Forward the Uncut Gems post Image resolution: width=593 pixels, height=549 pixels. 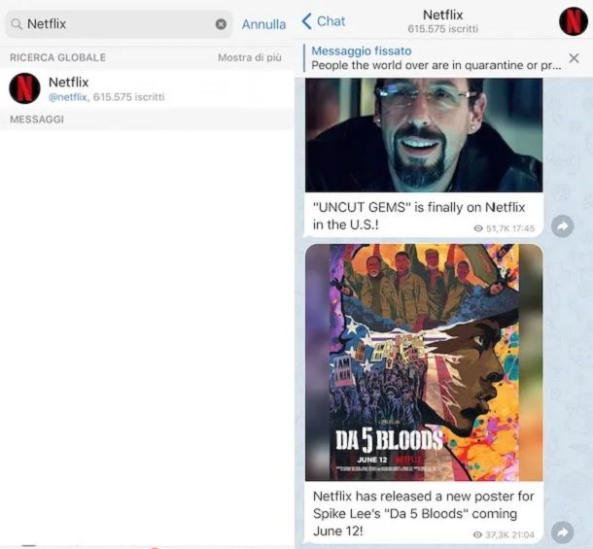tap(562, 226)
